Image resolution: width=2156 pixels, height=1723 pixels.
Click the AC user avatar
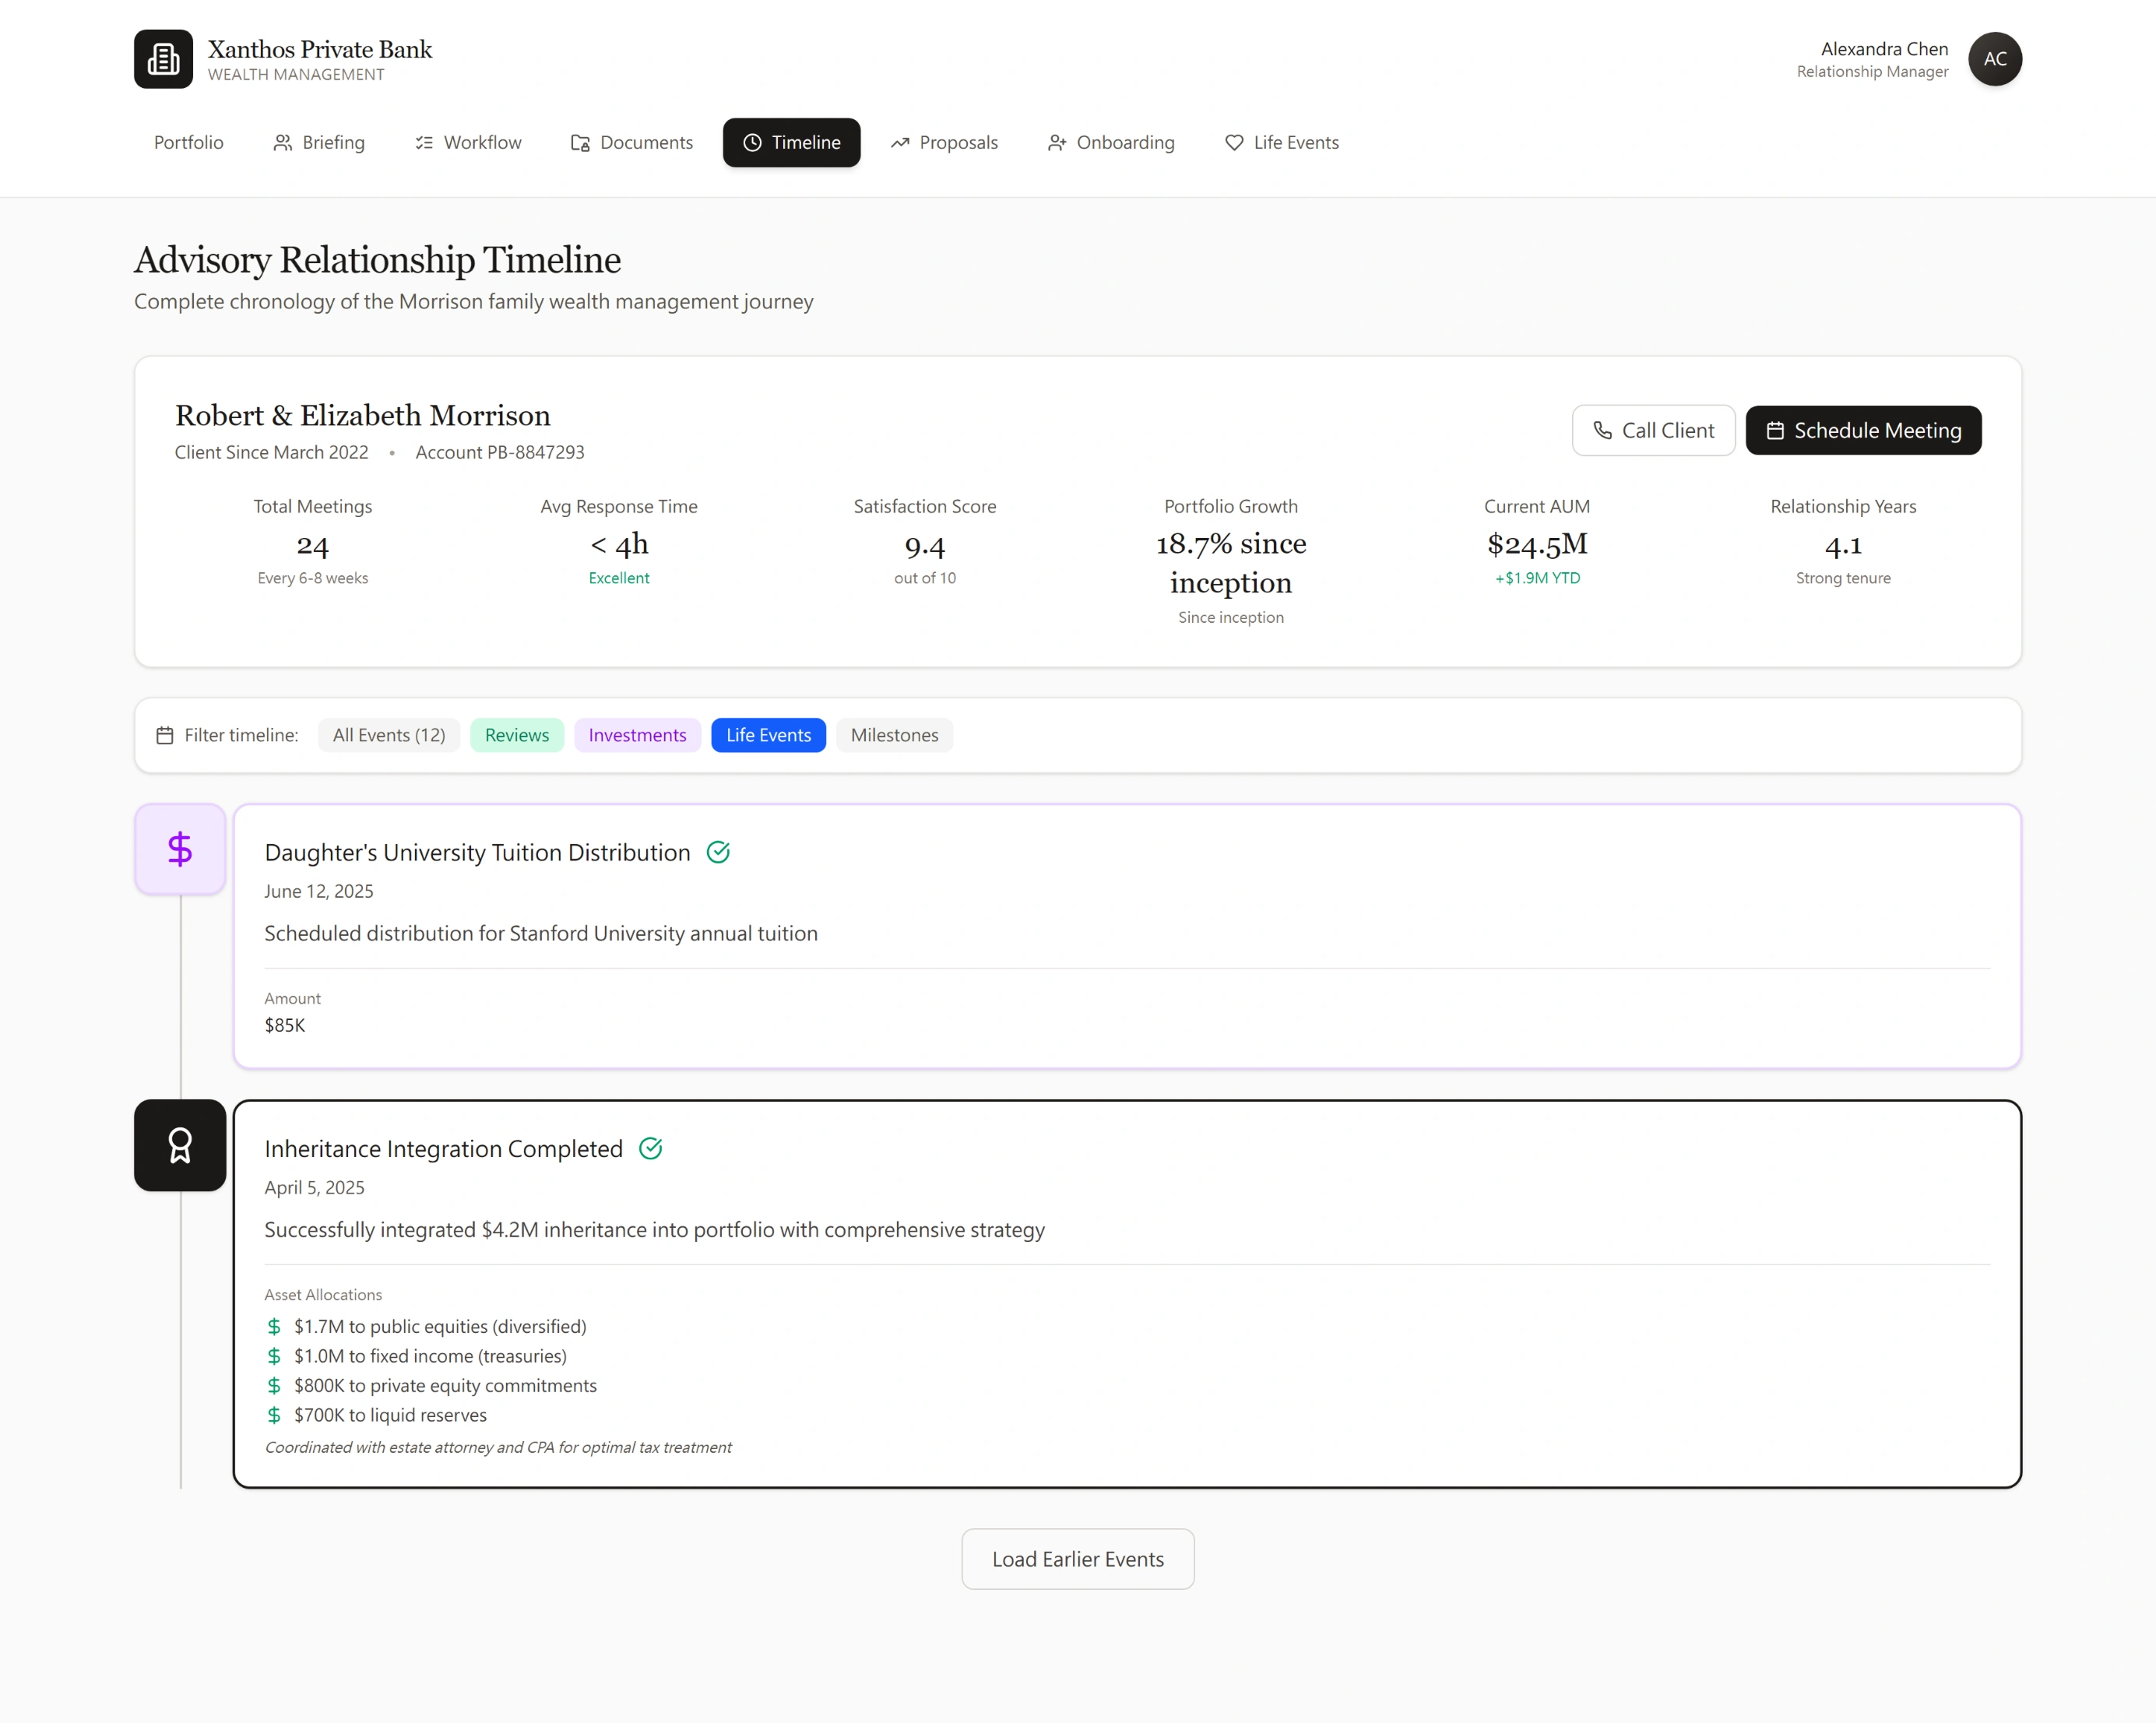click(x=1994, y=59)
